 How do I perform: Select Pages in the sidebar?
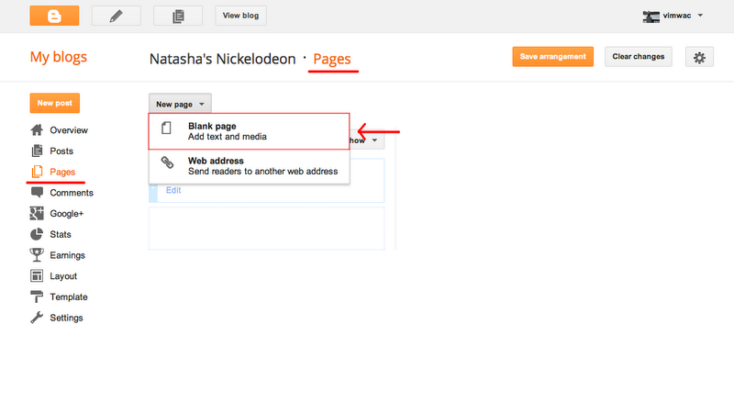point(62,172)
